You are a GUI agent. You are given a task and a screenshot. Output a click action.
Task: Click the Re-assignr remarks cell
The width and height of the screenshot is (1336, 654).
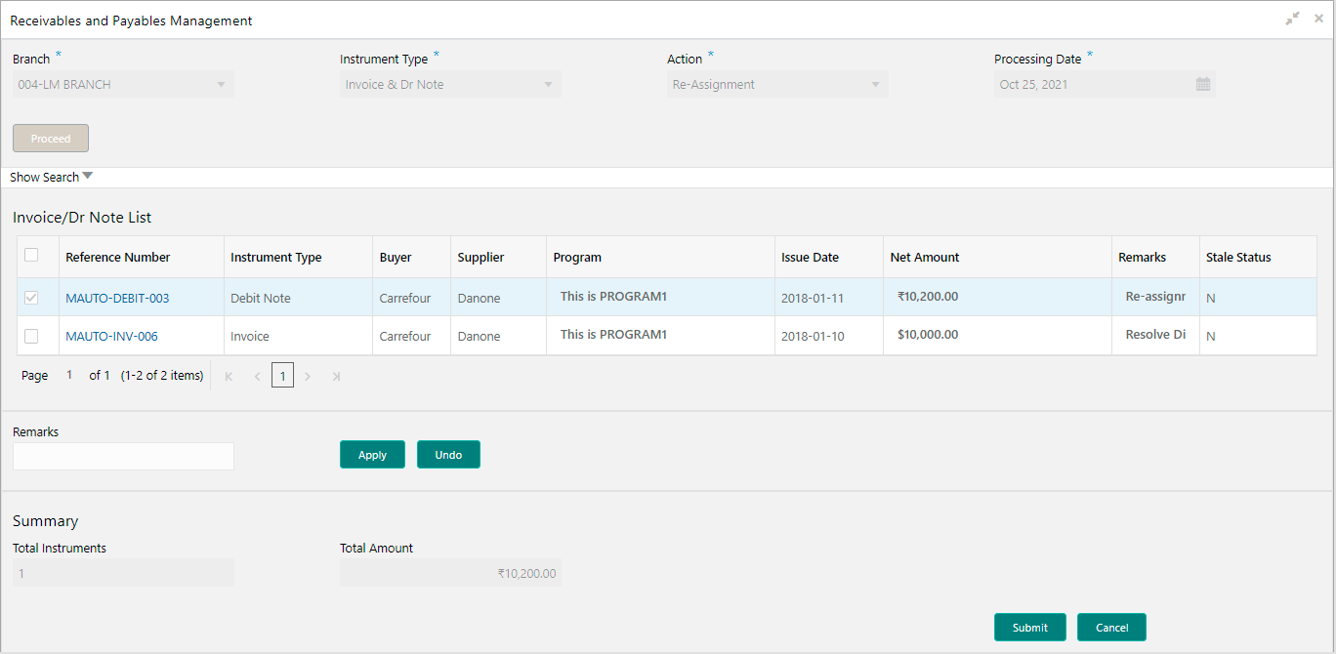coord(1155,296)
